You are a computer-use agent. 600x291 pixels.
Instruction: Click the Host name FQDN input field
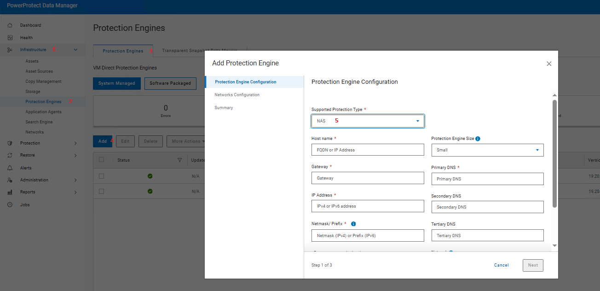point(368,149)
